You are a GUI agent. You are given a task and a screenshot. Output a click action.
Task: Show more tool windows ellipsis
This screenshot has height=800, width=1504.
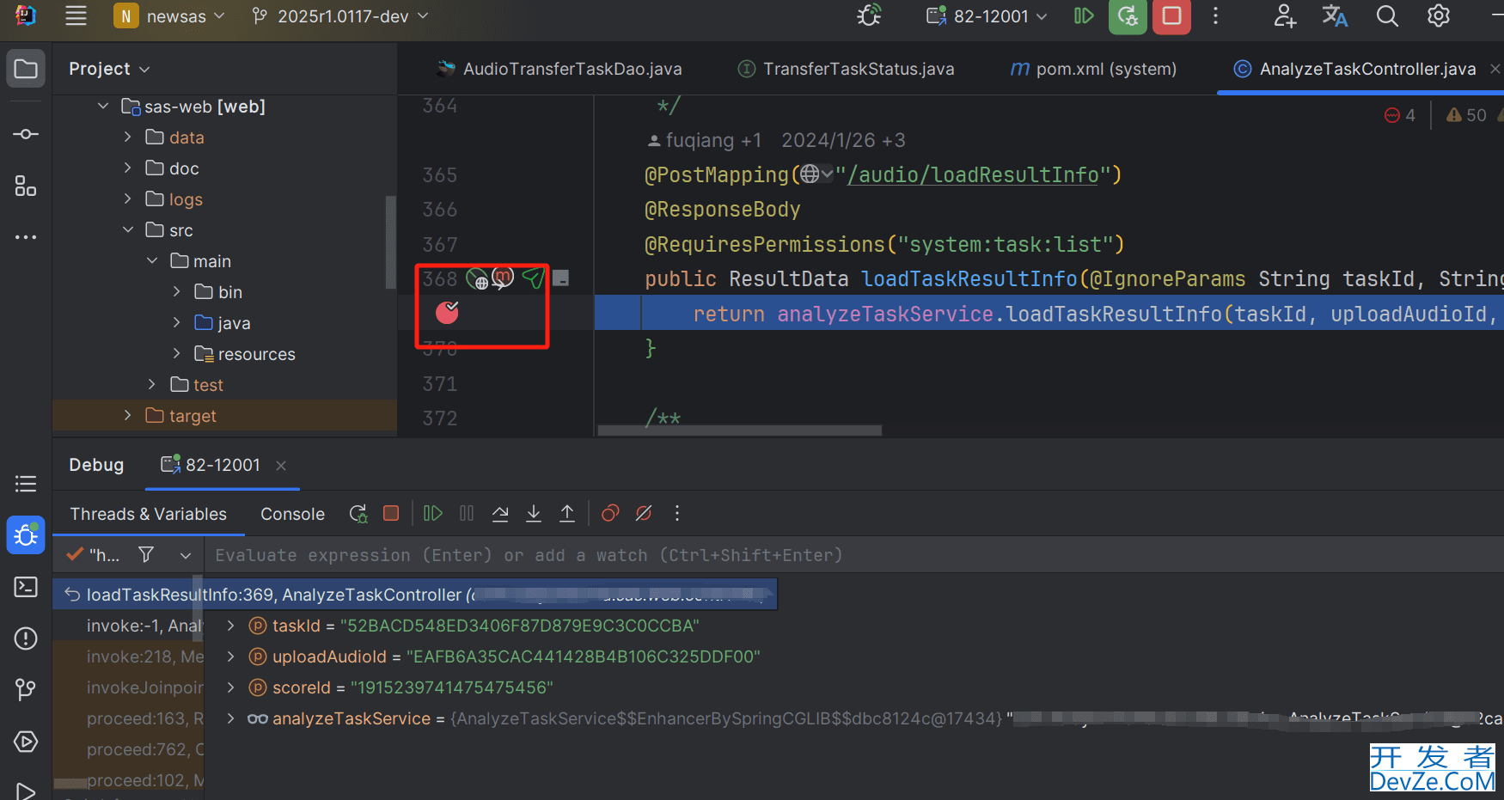(x=26, y=237)
